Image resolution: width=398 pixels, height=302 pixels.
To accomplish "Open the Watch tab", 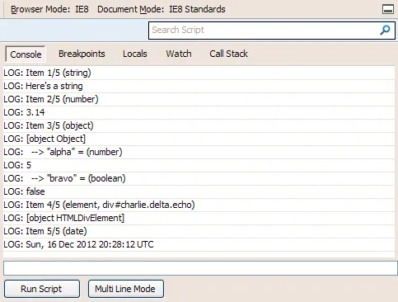I will (179, 54).
